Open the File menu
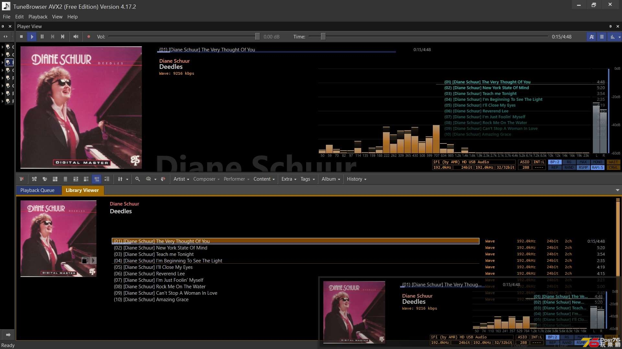 coord(6,17)
